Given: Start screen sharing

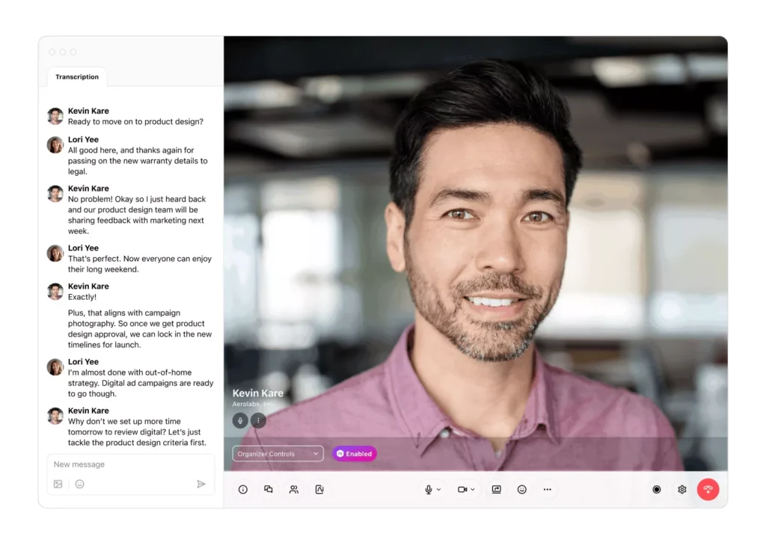Looking at the screenshot, I should (x=496, y=490).
